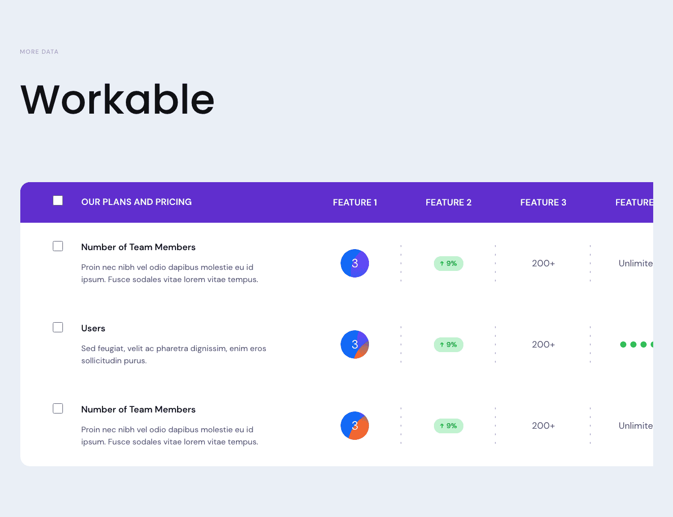Click the pie chart in the Users row
673x517 pixels.
coord(354,344)
